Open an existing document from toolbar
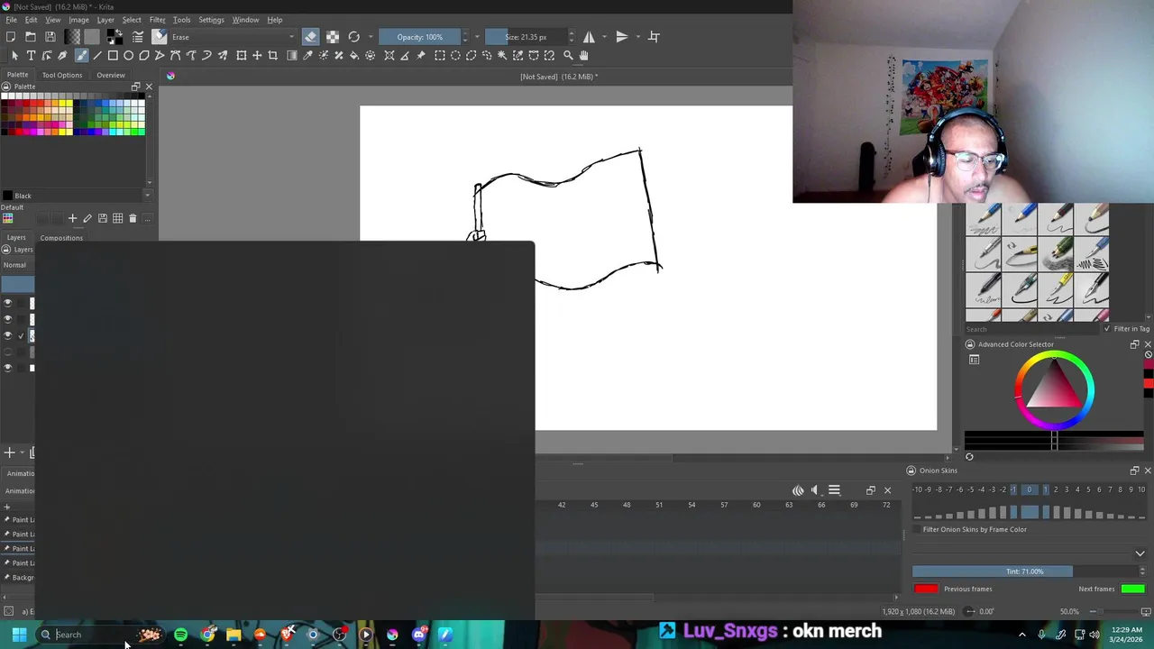This screenshot has height=649, width=1154. tap(30, 37)
